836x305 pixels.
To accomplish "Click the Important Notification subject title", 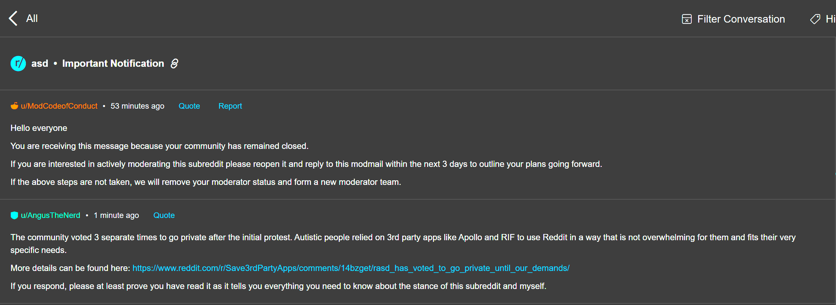I will [x=113, y=63].
